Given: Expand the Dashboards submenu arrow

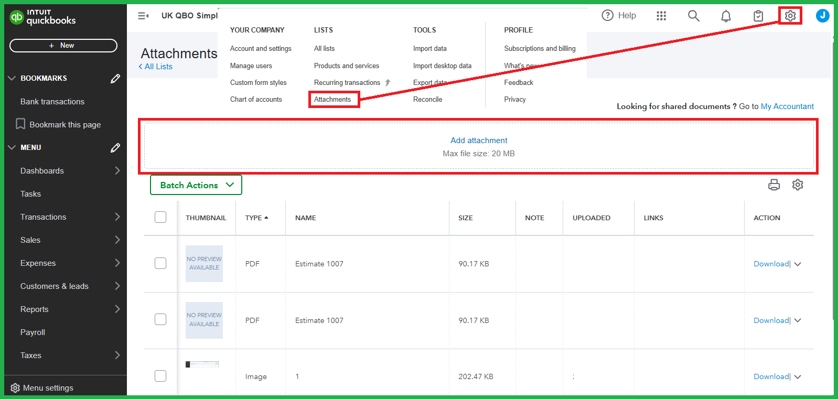Looking at the screenshot, I should [117, 170].
